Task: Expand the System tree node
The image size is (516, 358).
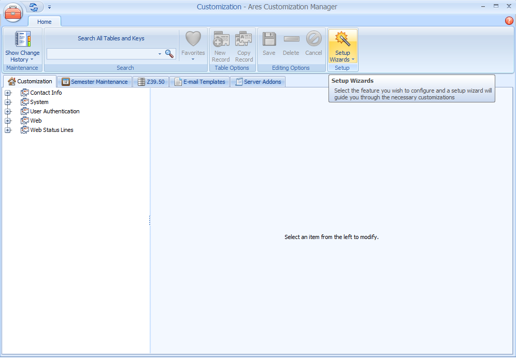Action: pos(8,102)
